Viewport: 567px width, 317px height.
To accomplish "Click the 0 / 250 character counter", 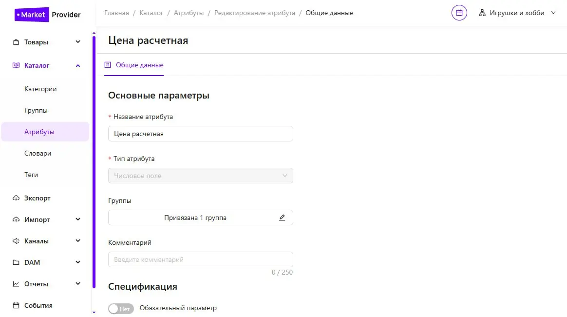I will tap(282, 272).
